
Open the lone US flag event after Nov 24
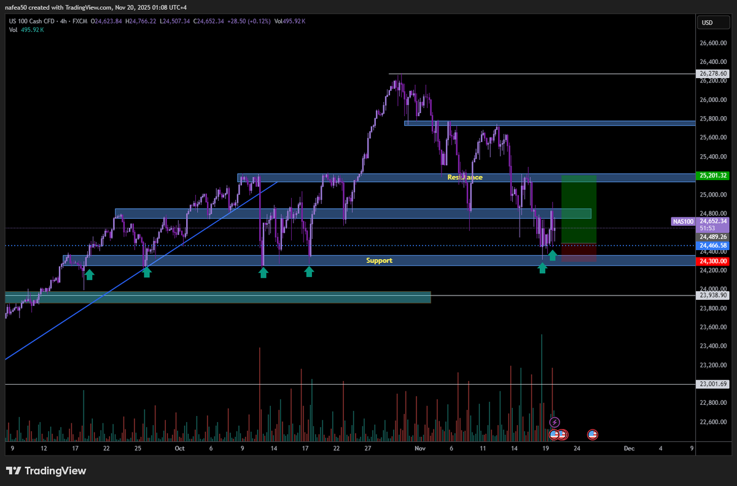(x=593, y=434)
